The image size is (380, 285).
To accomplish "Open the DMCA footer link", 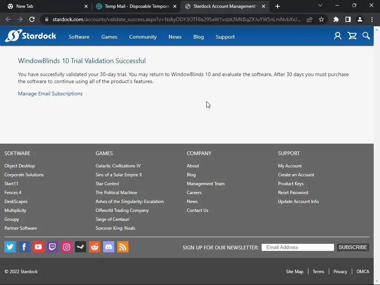I will (363, 271).
